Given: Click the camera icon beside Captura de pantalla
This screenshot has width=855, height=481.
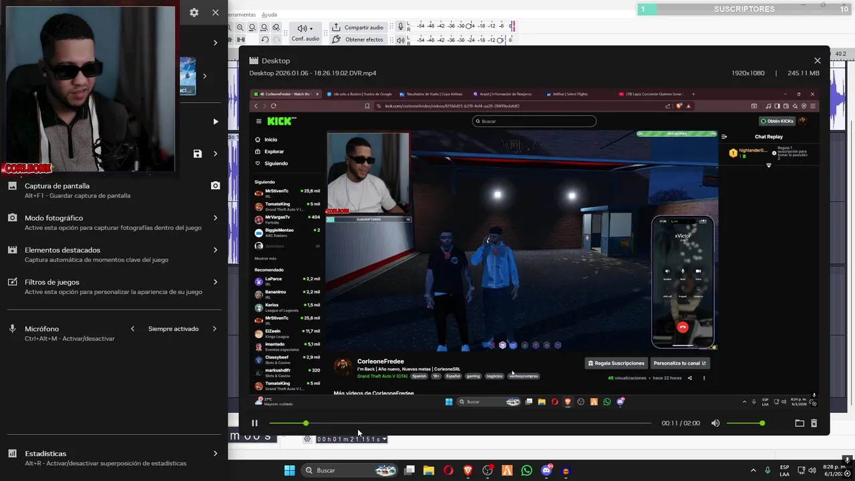Looking at the screenshot, I should [215, 185].
